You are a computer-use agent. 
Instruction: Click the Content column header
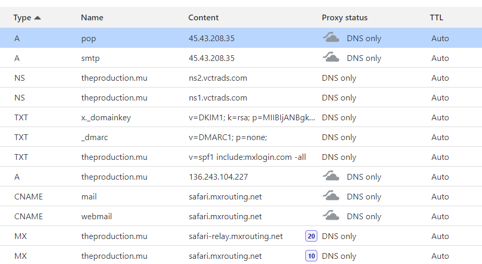pyautogui.click(x=203, y=18)
